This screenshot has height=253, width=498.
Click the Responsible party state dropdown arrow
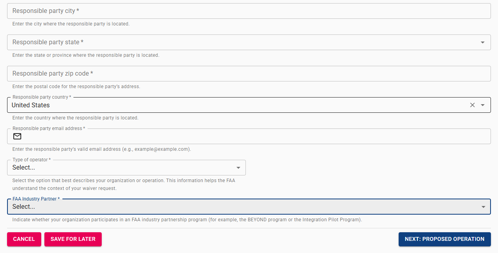tap(483, 42)
